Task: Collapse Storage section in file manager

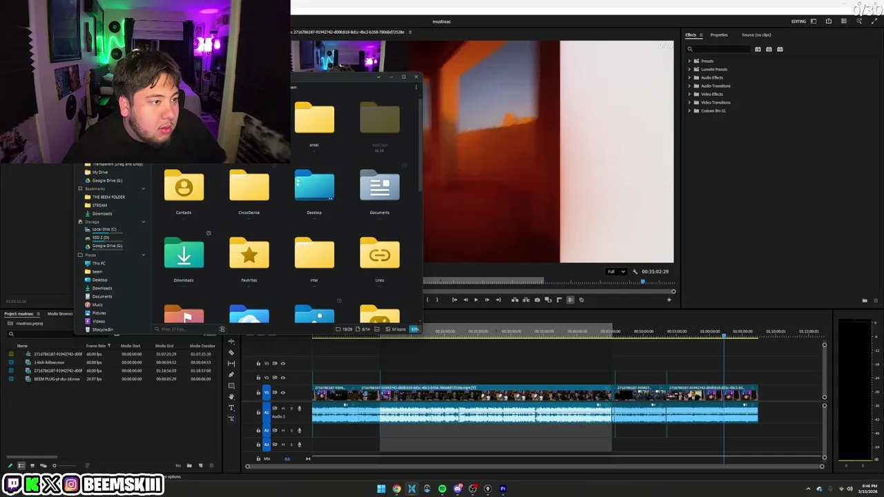Action: click(144, 222)
